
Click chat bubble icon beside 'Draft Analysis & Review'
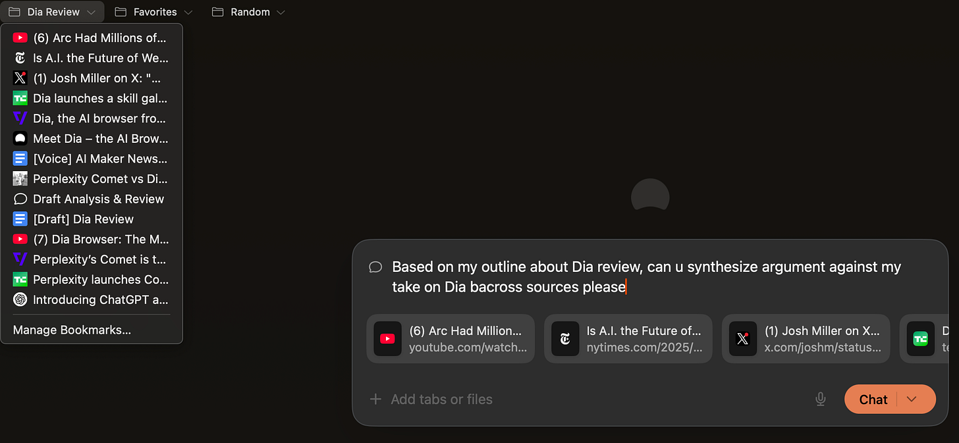tap(20, 199)
